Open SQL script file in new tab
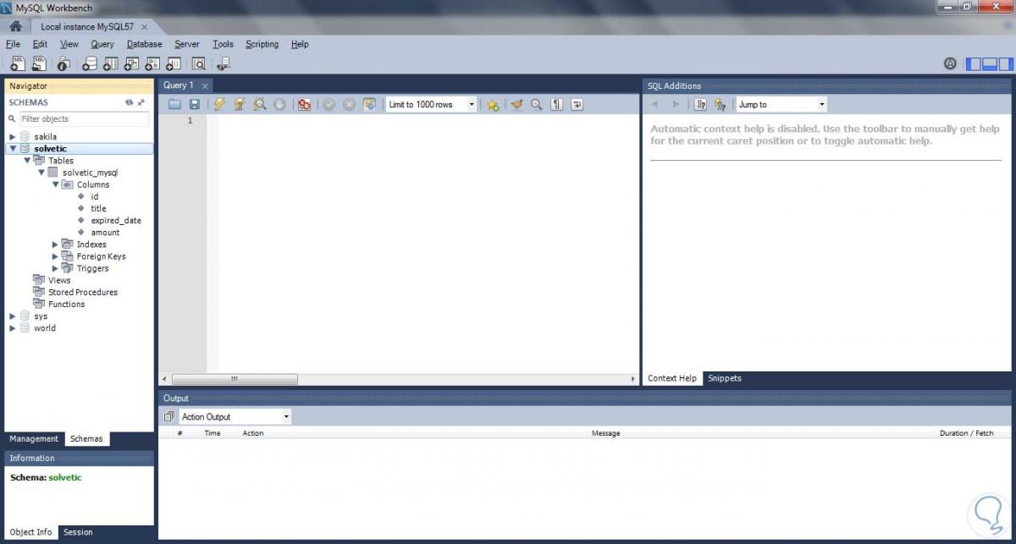This screenshot has width=1016, height=544. click(x=39, y=63)
